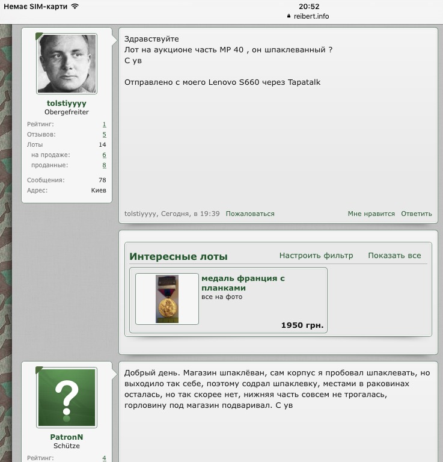This screenshot has height=462, width=443.
Task: Tap the Wi-Fi status icon
Action: pyautogui.click(x=75, y=6)
